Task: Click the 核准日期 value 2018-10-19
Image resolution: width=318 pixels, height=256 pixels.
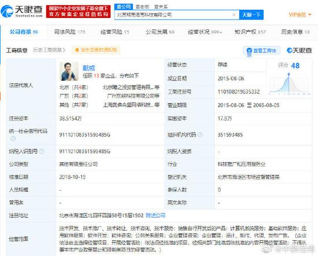Action: [72, 177]
